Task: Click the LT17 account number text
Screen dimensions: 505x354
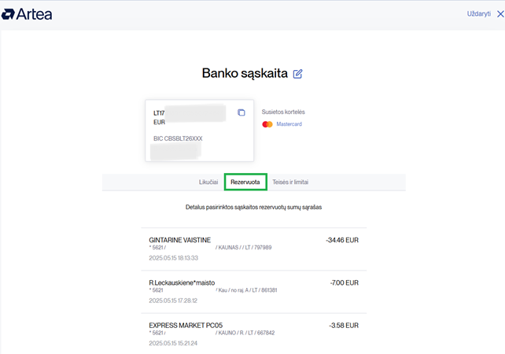Action: (159, 113)
